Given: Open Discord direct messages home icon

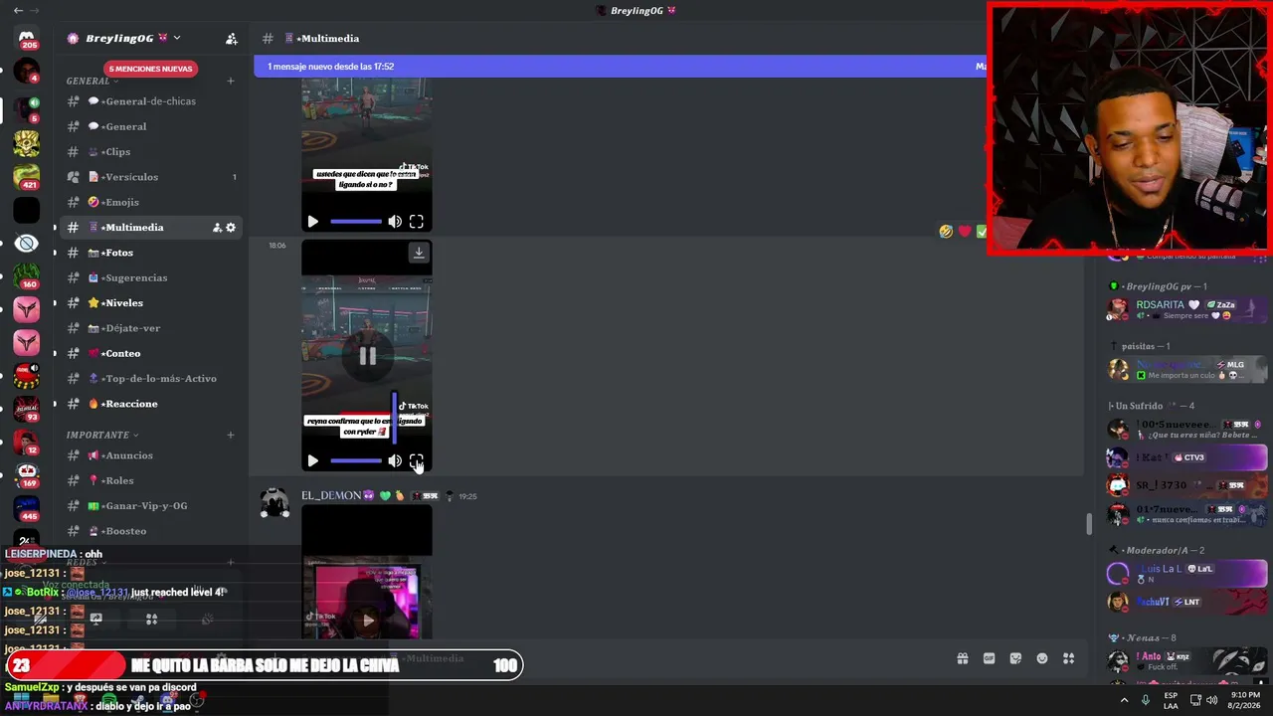Looking at the screenshot, I should click(x=27, y=38).
